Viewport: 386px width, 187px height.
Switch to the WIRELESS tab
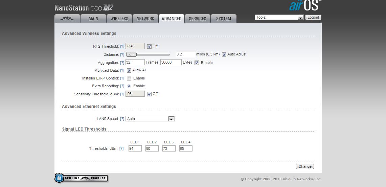[x=119, y=19]
